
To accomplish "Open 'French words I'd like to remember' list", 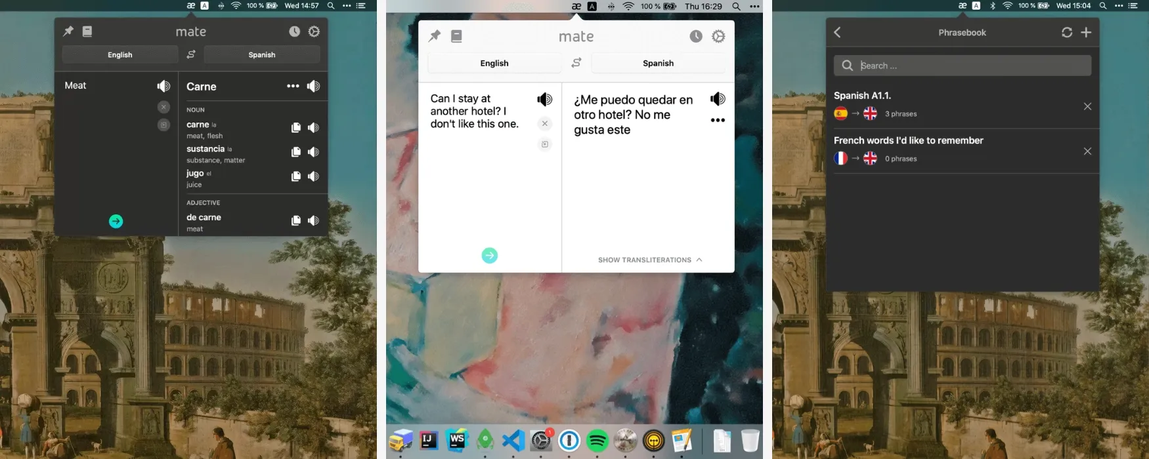I will pos(963,151).
